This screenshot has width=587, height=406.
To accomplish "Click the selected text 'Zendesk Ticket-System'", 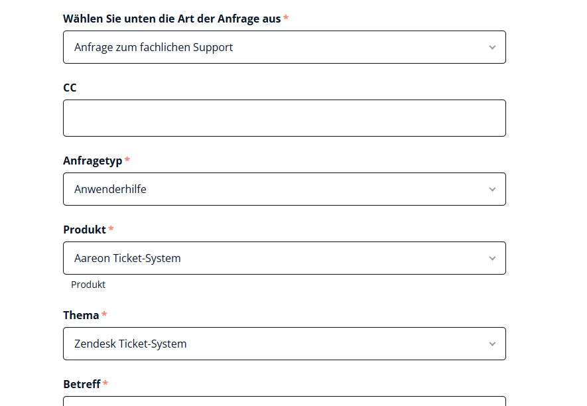I will coord(130,344).
